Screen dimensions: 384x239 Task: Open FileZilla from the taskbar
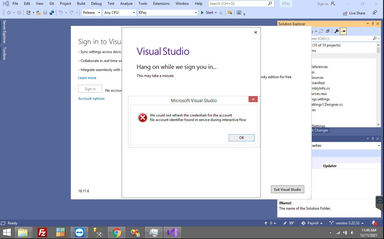click(x=43, y=232)
